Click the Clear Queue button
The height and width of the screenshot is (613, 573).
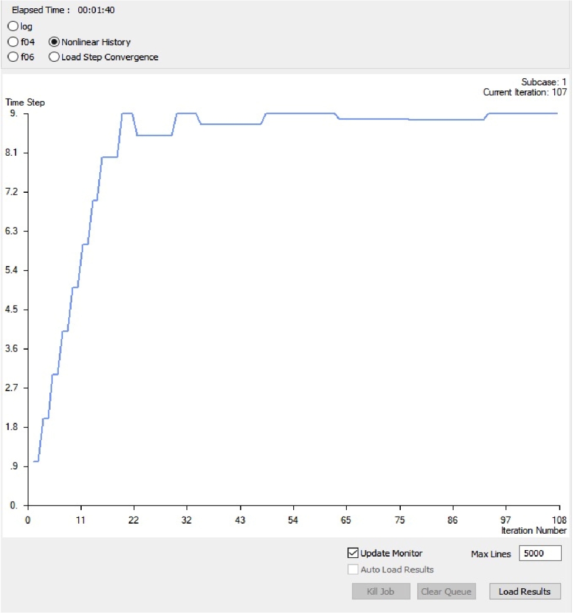[445, 591]
